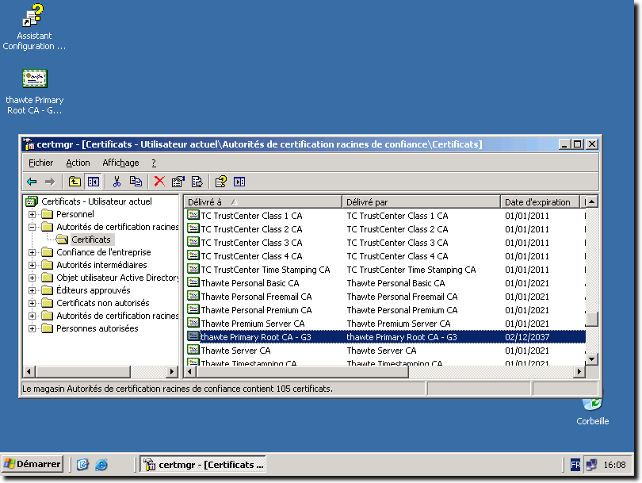Select the Éditeurs approuvés folder label
The width and height of the screenshot is (642, 483).
click(94, 290)
